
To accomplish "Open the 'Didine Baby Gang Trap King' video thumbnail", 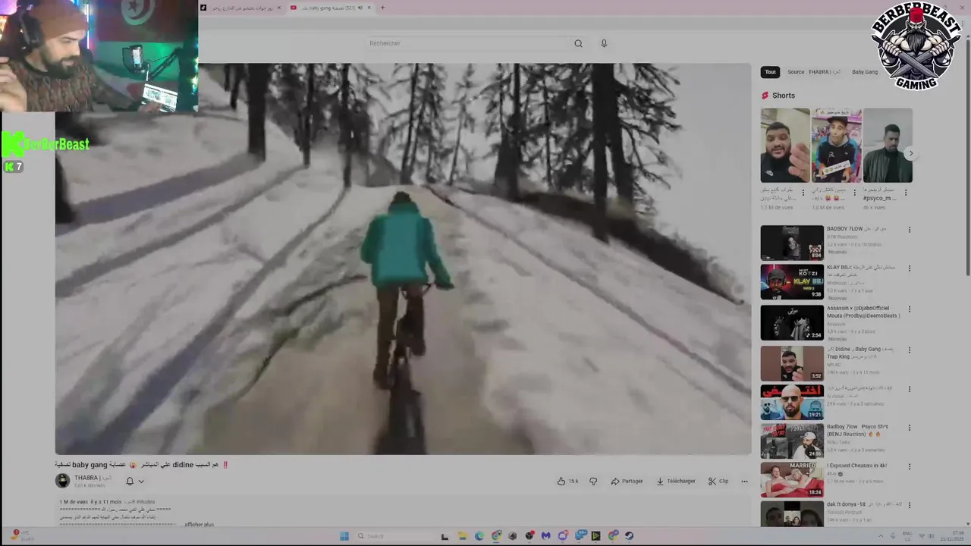I will click(x=792, y=363).
